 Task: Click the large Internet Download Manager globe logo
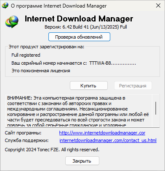pyautogui.click(x=12, y=22)
